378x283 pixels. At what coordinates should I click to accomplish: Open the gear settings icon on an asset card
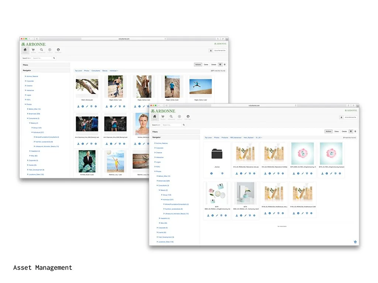point(254,173)
